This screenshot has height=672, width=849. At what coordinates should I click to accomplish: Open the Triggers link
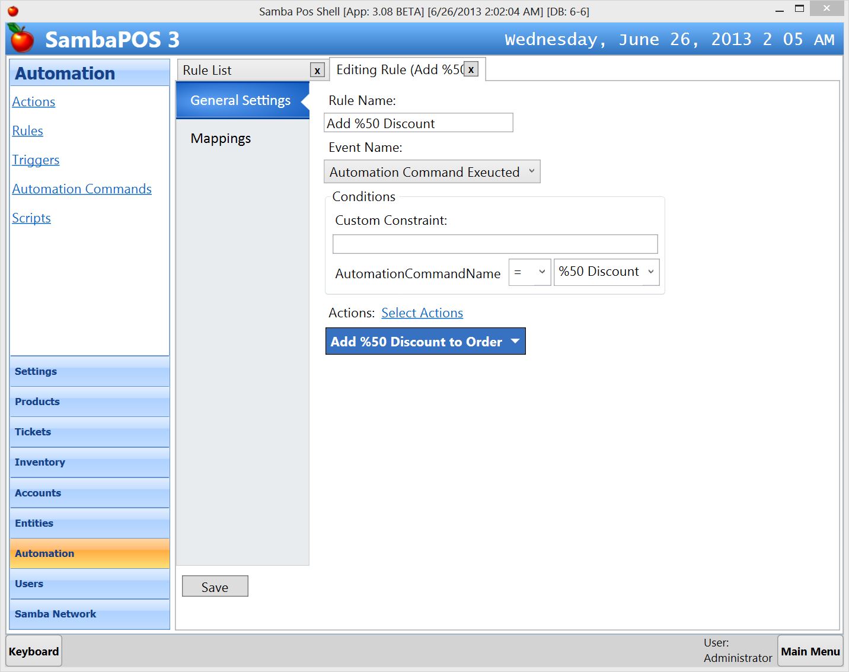(36, 160)
